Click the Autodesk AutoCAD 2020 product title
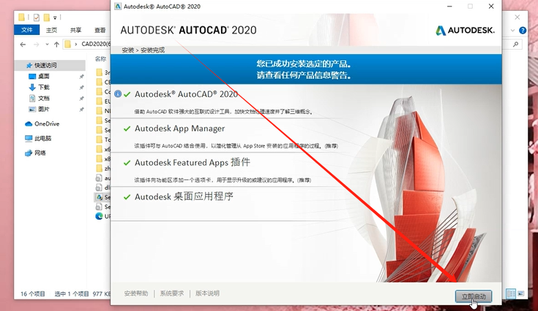 coord(186,94)
